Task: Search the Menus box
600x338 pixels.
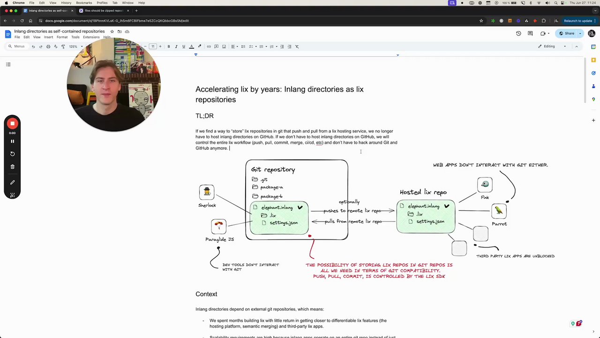Action: pos(16,46)
